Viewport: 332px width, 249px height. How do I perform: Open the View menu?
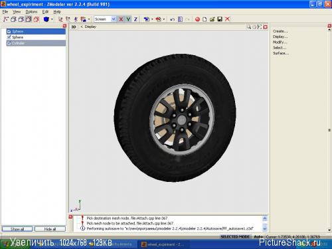17,12
